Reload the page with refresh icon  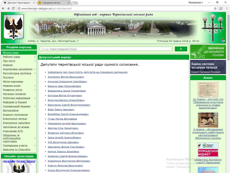click(13, 8)
